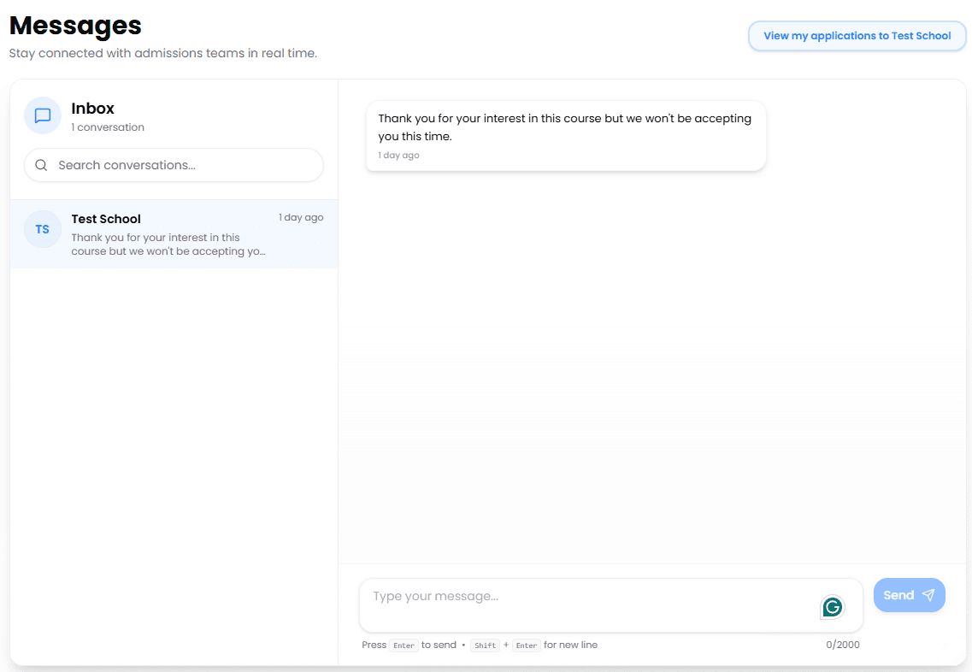Click the timestamp under the message bubble

[x=398, y=156]
